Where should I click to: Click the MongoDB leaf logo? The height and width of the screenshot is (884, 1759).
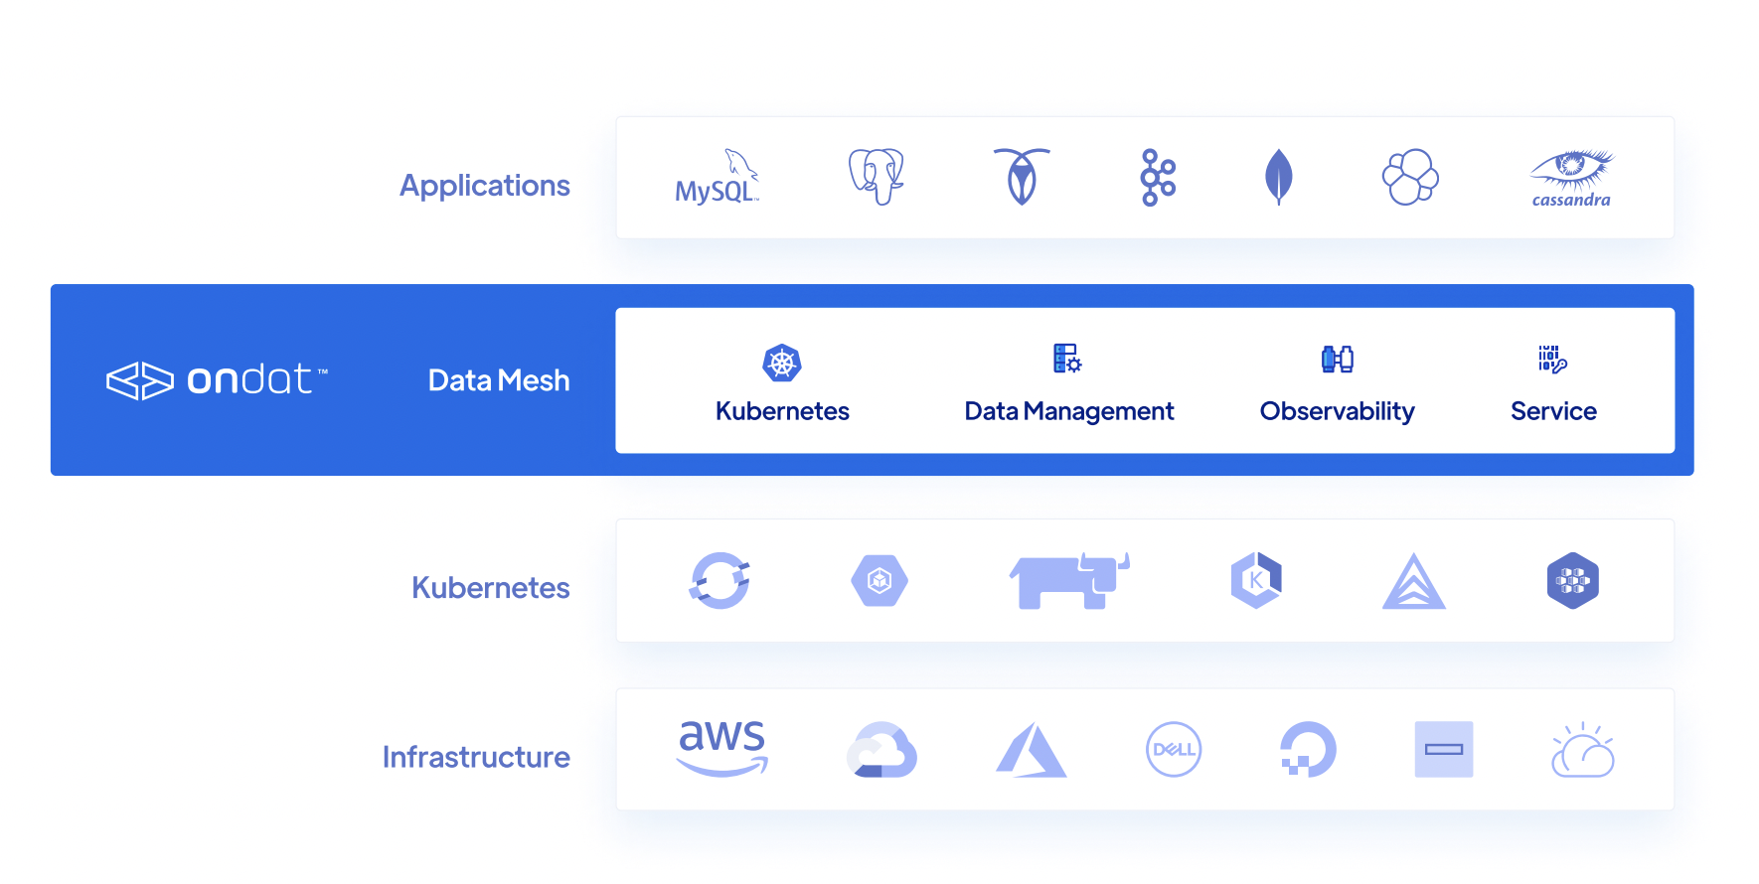1278,177
